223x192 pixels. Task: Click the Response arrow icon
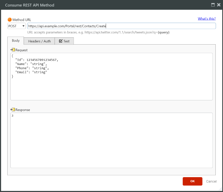(13, 110)
